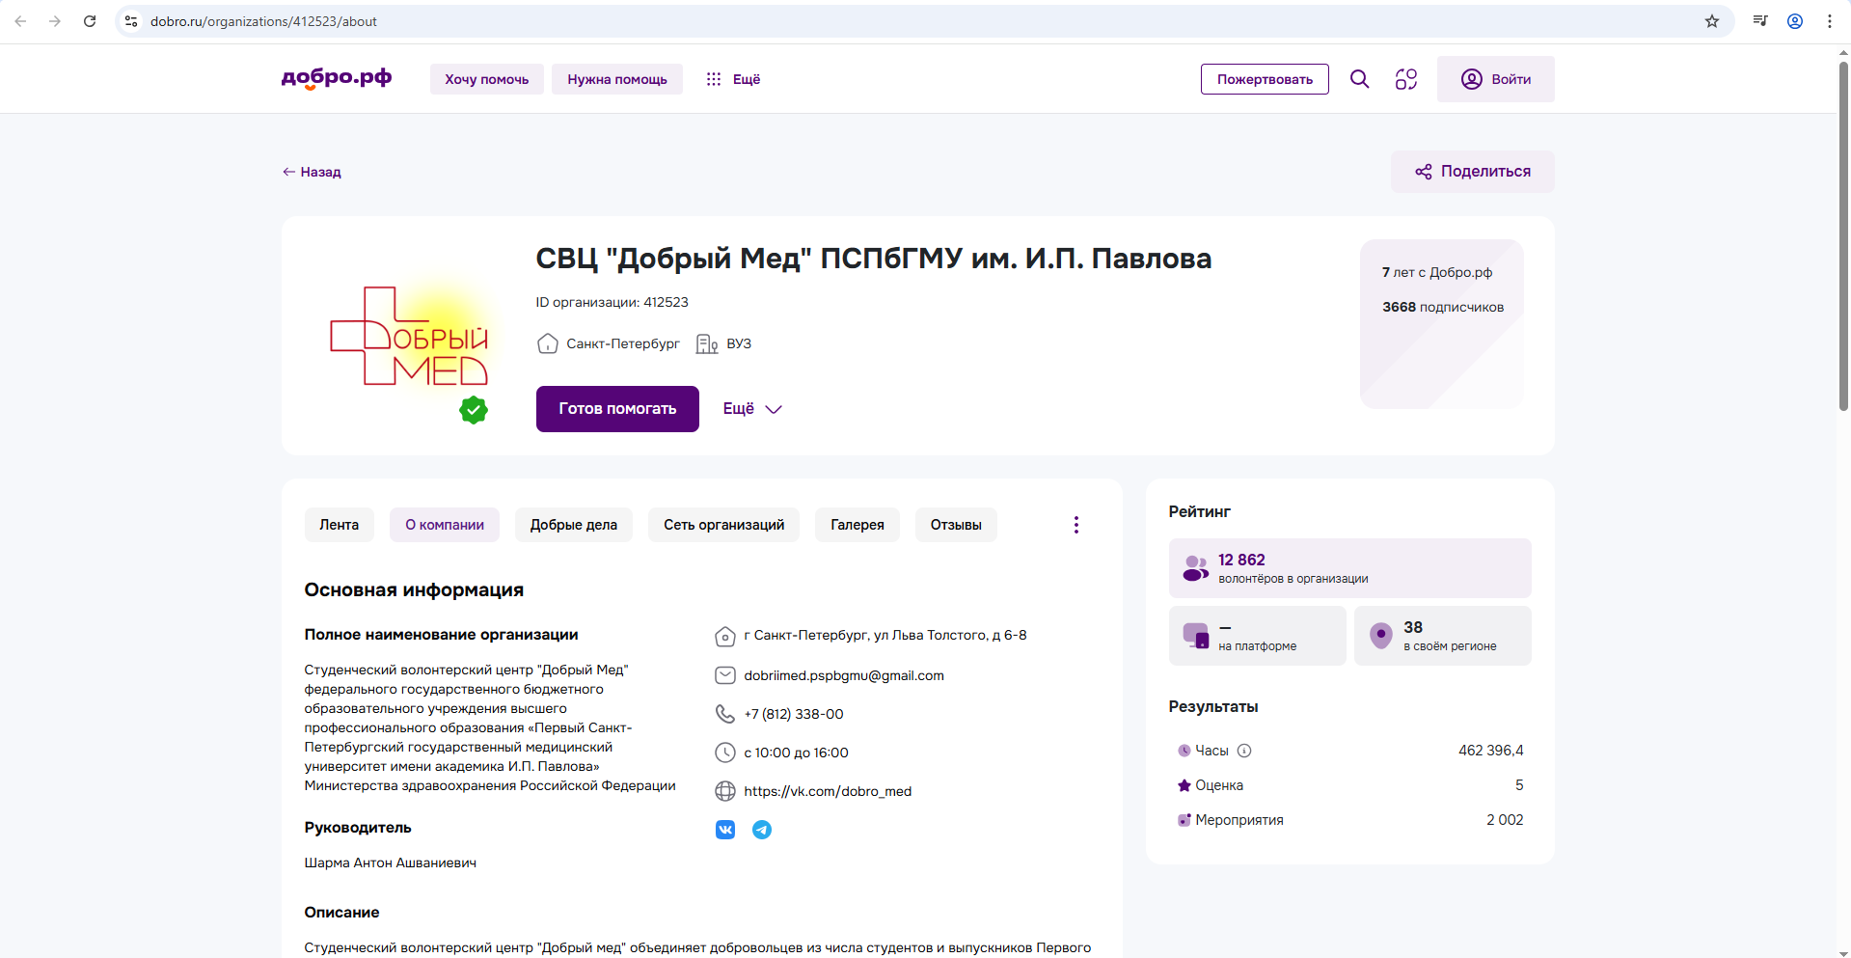The image size is (1851, 958).
Task: Click the на платформе rating card
Action: point(1258,636)
